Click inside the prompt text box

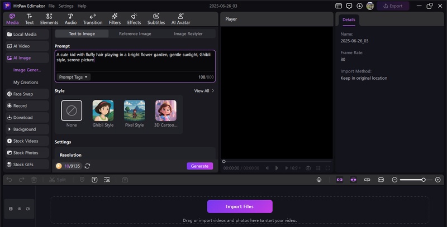point(135,61)
